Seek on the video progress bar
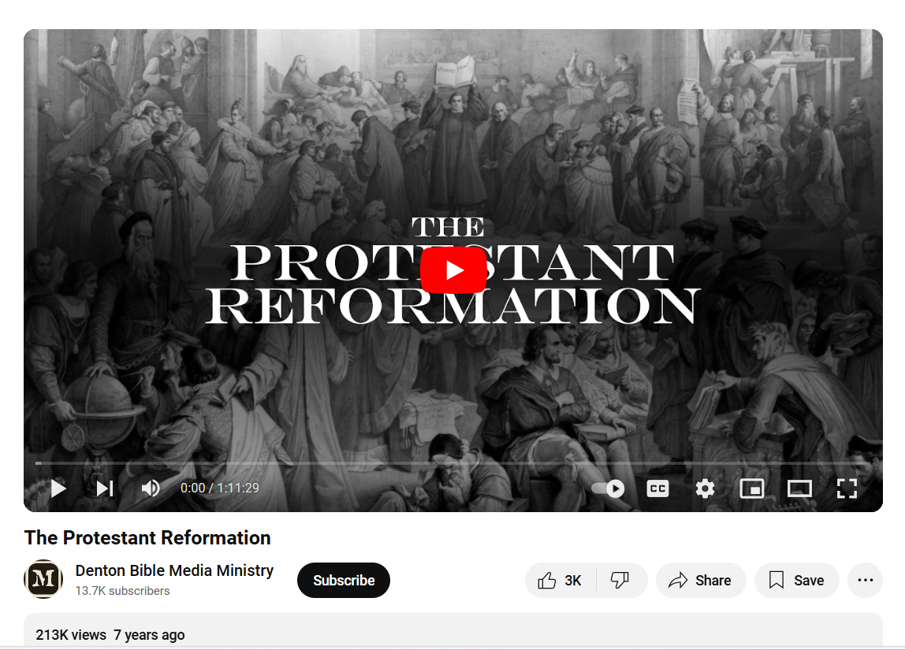905x650 pixels. 452,462
